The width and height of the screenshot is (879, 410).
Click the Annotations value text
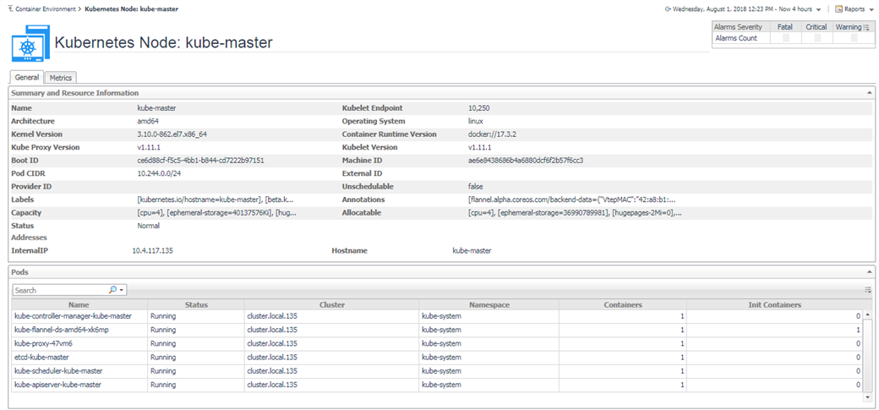[572, 200]
